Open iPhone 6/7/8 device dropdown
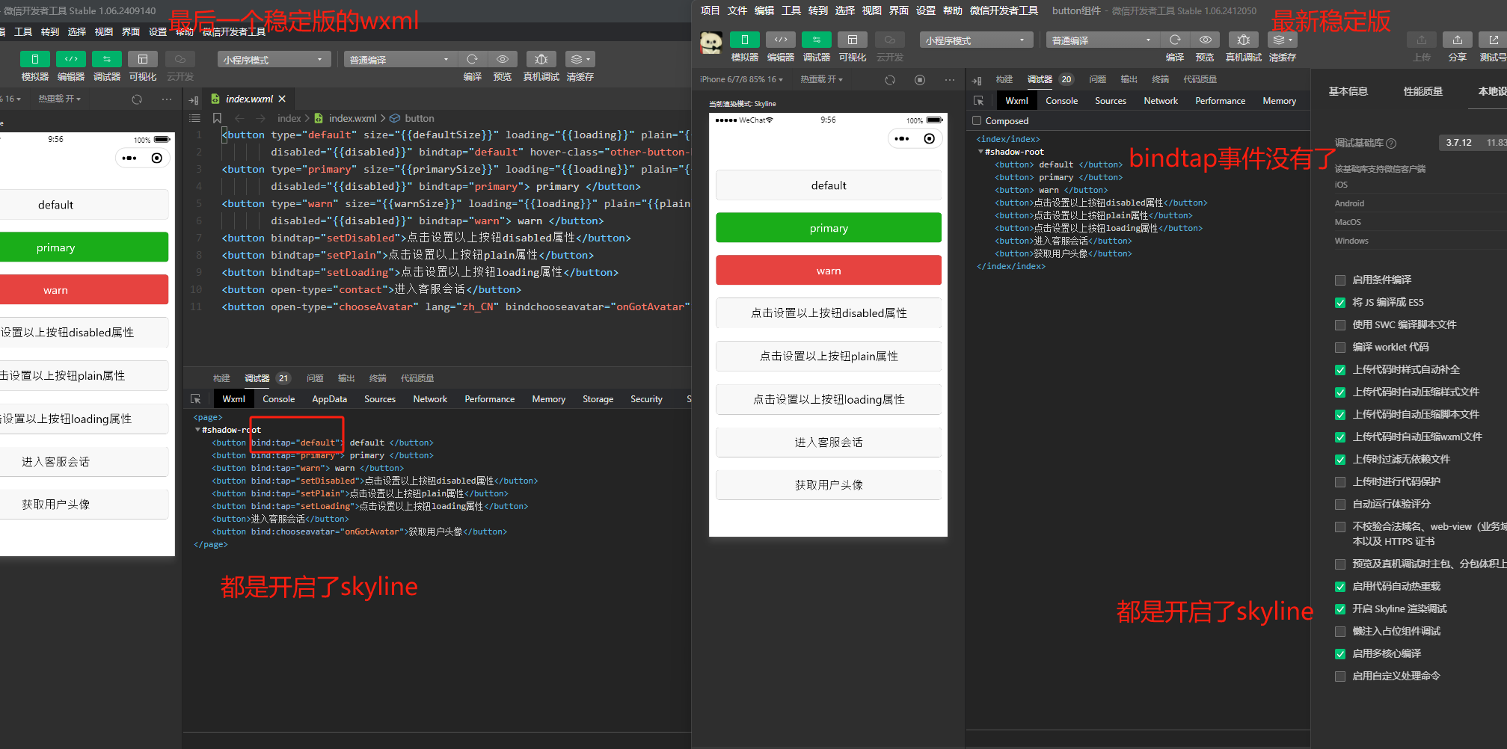 point(741,79)
